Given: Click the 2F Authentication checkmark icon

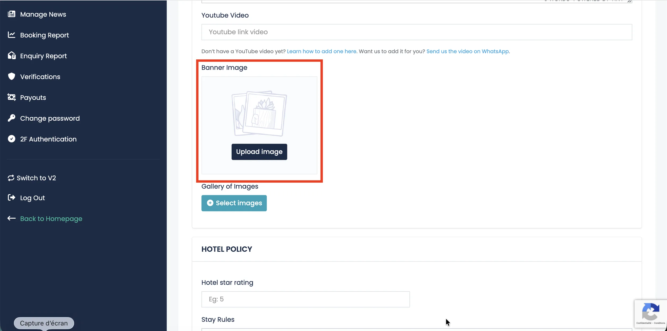Looking at the screenshot, I should click(x=11, y=139).
